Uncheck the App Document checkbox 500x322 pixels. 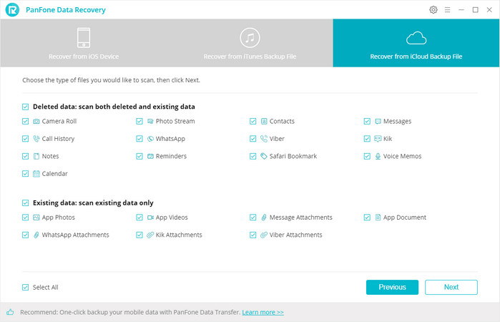pos(367,218)
